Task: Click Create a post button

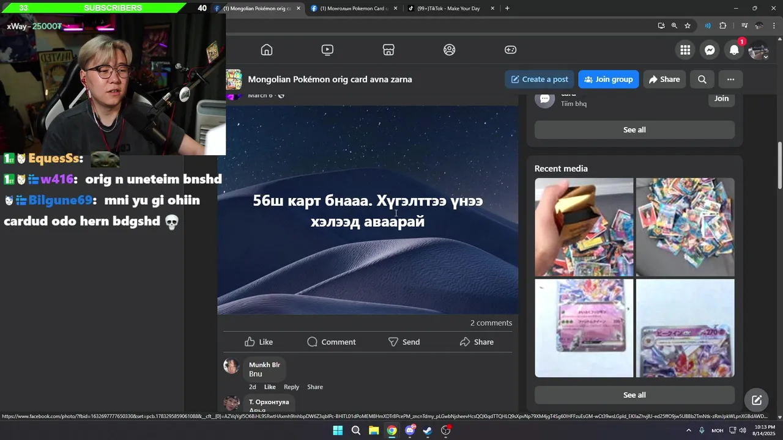Action: (x=540, y=79)
